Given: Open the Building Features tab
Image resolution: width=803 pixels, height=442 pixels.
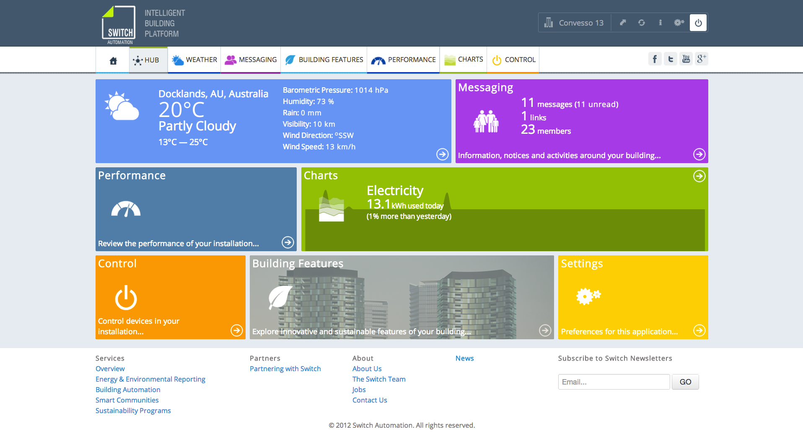Looking at the screenshot, I should pyautogui.click(x=324, y=60).
